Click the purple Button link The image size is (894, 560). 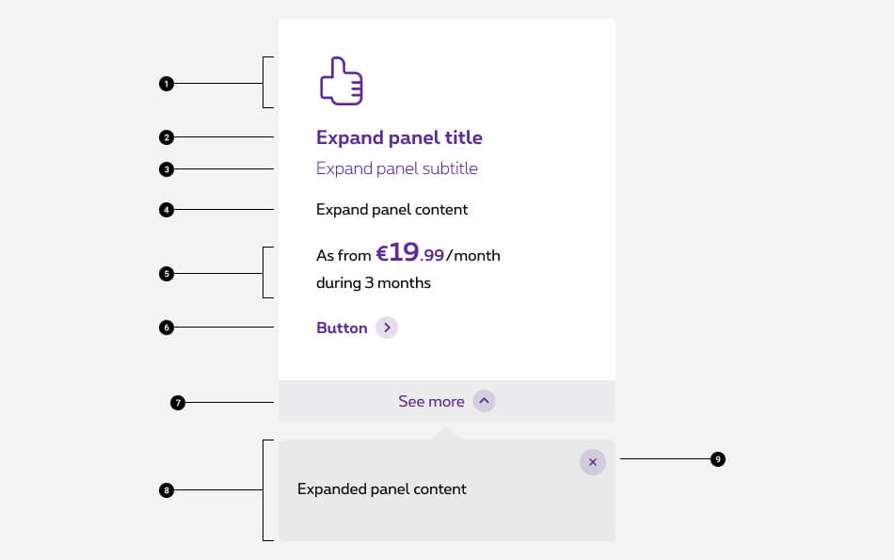342,328
